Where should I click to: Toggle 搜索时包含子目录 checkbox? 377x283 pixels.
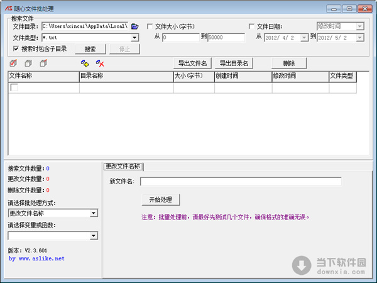coord(16,48)
